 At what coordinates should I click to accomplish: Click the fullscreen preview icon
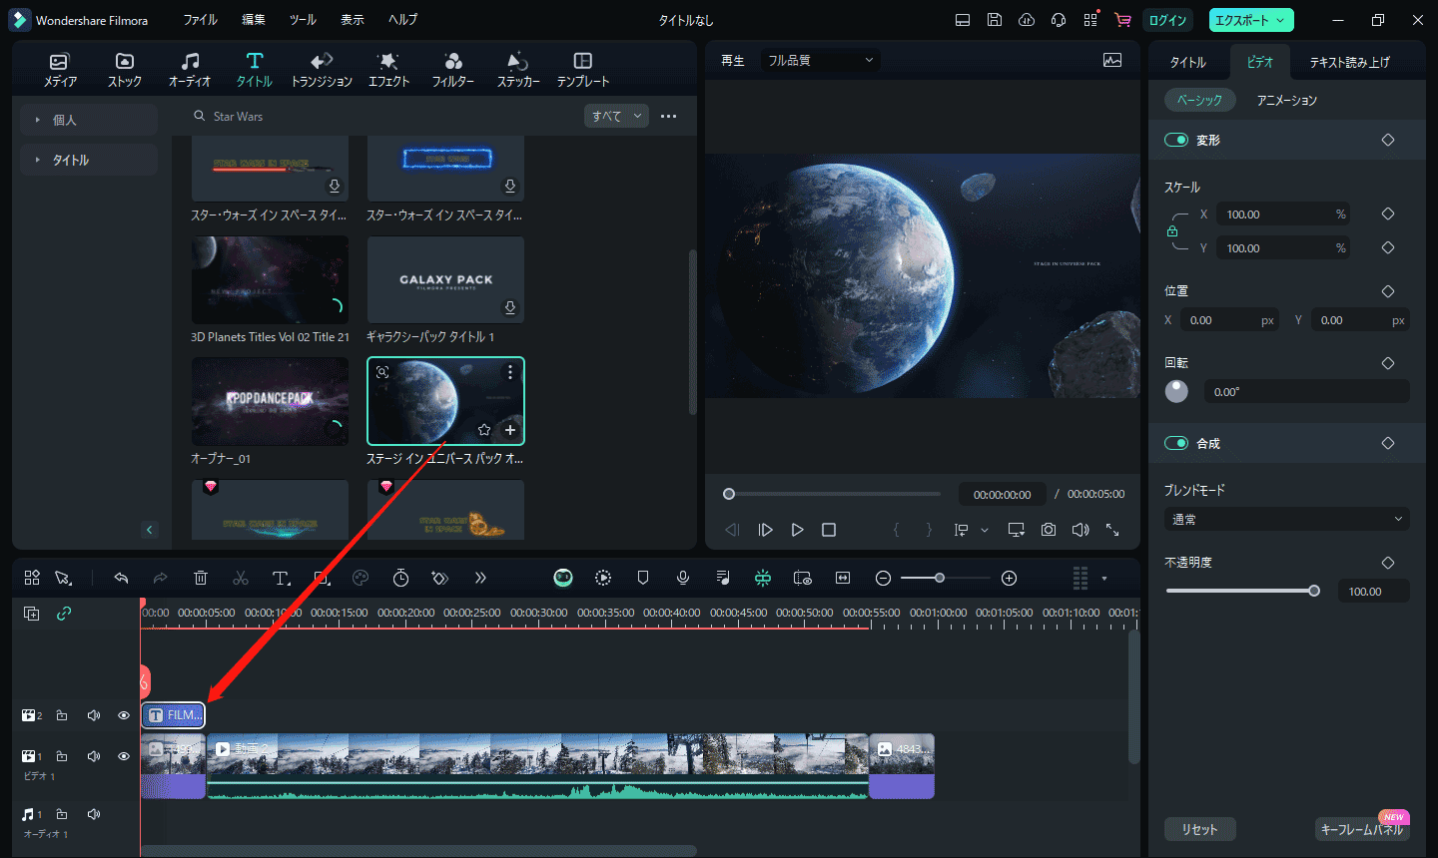(x=1112, y=530)
